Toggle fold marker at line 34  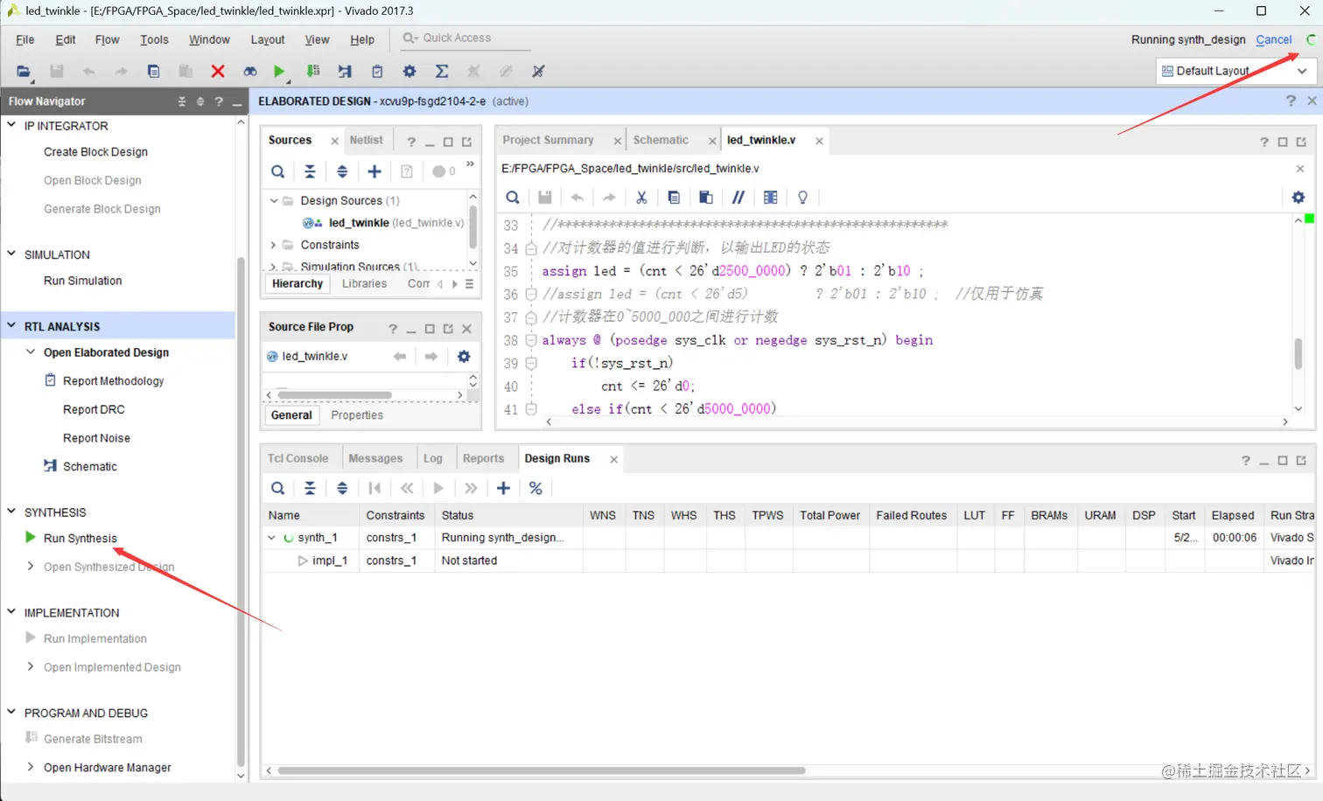click(531, 248)
